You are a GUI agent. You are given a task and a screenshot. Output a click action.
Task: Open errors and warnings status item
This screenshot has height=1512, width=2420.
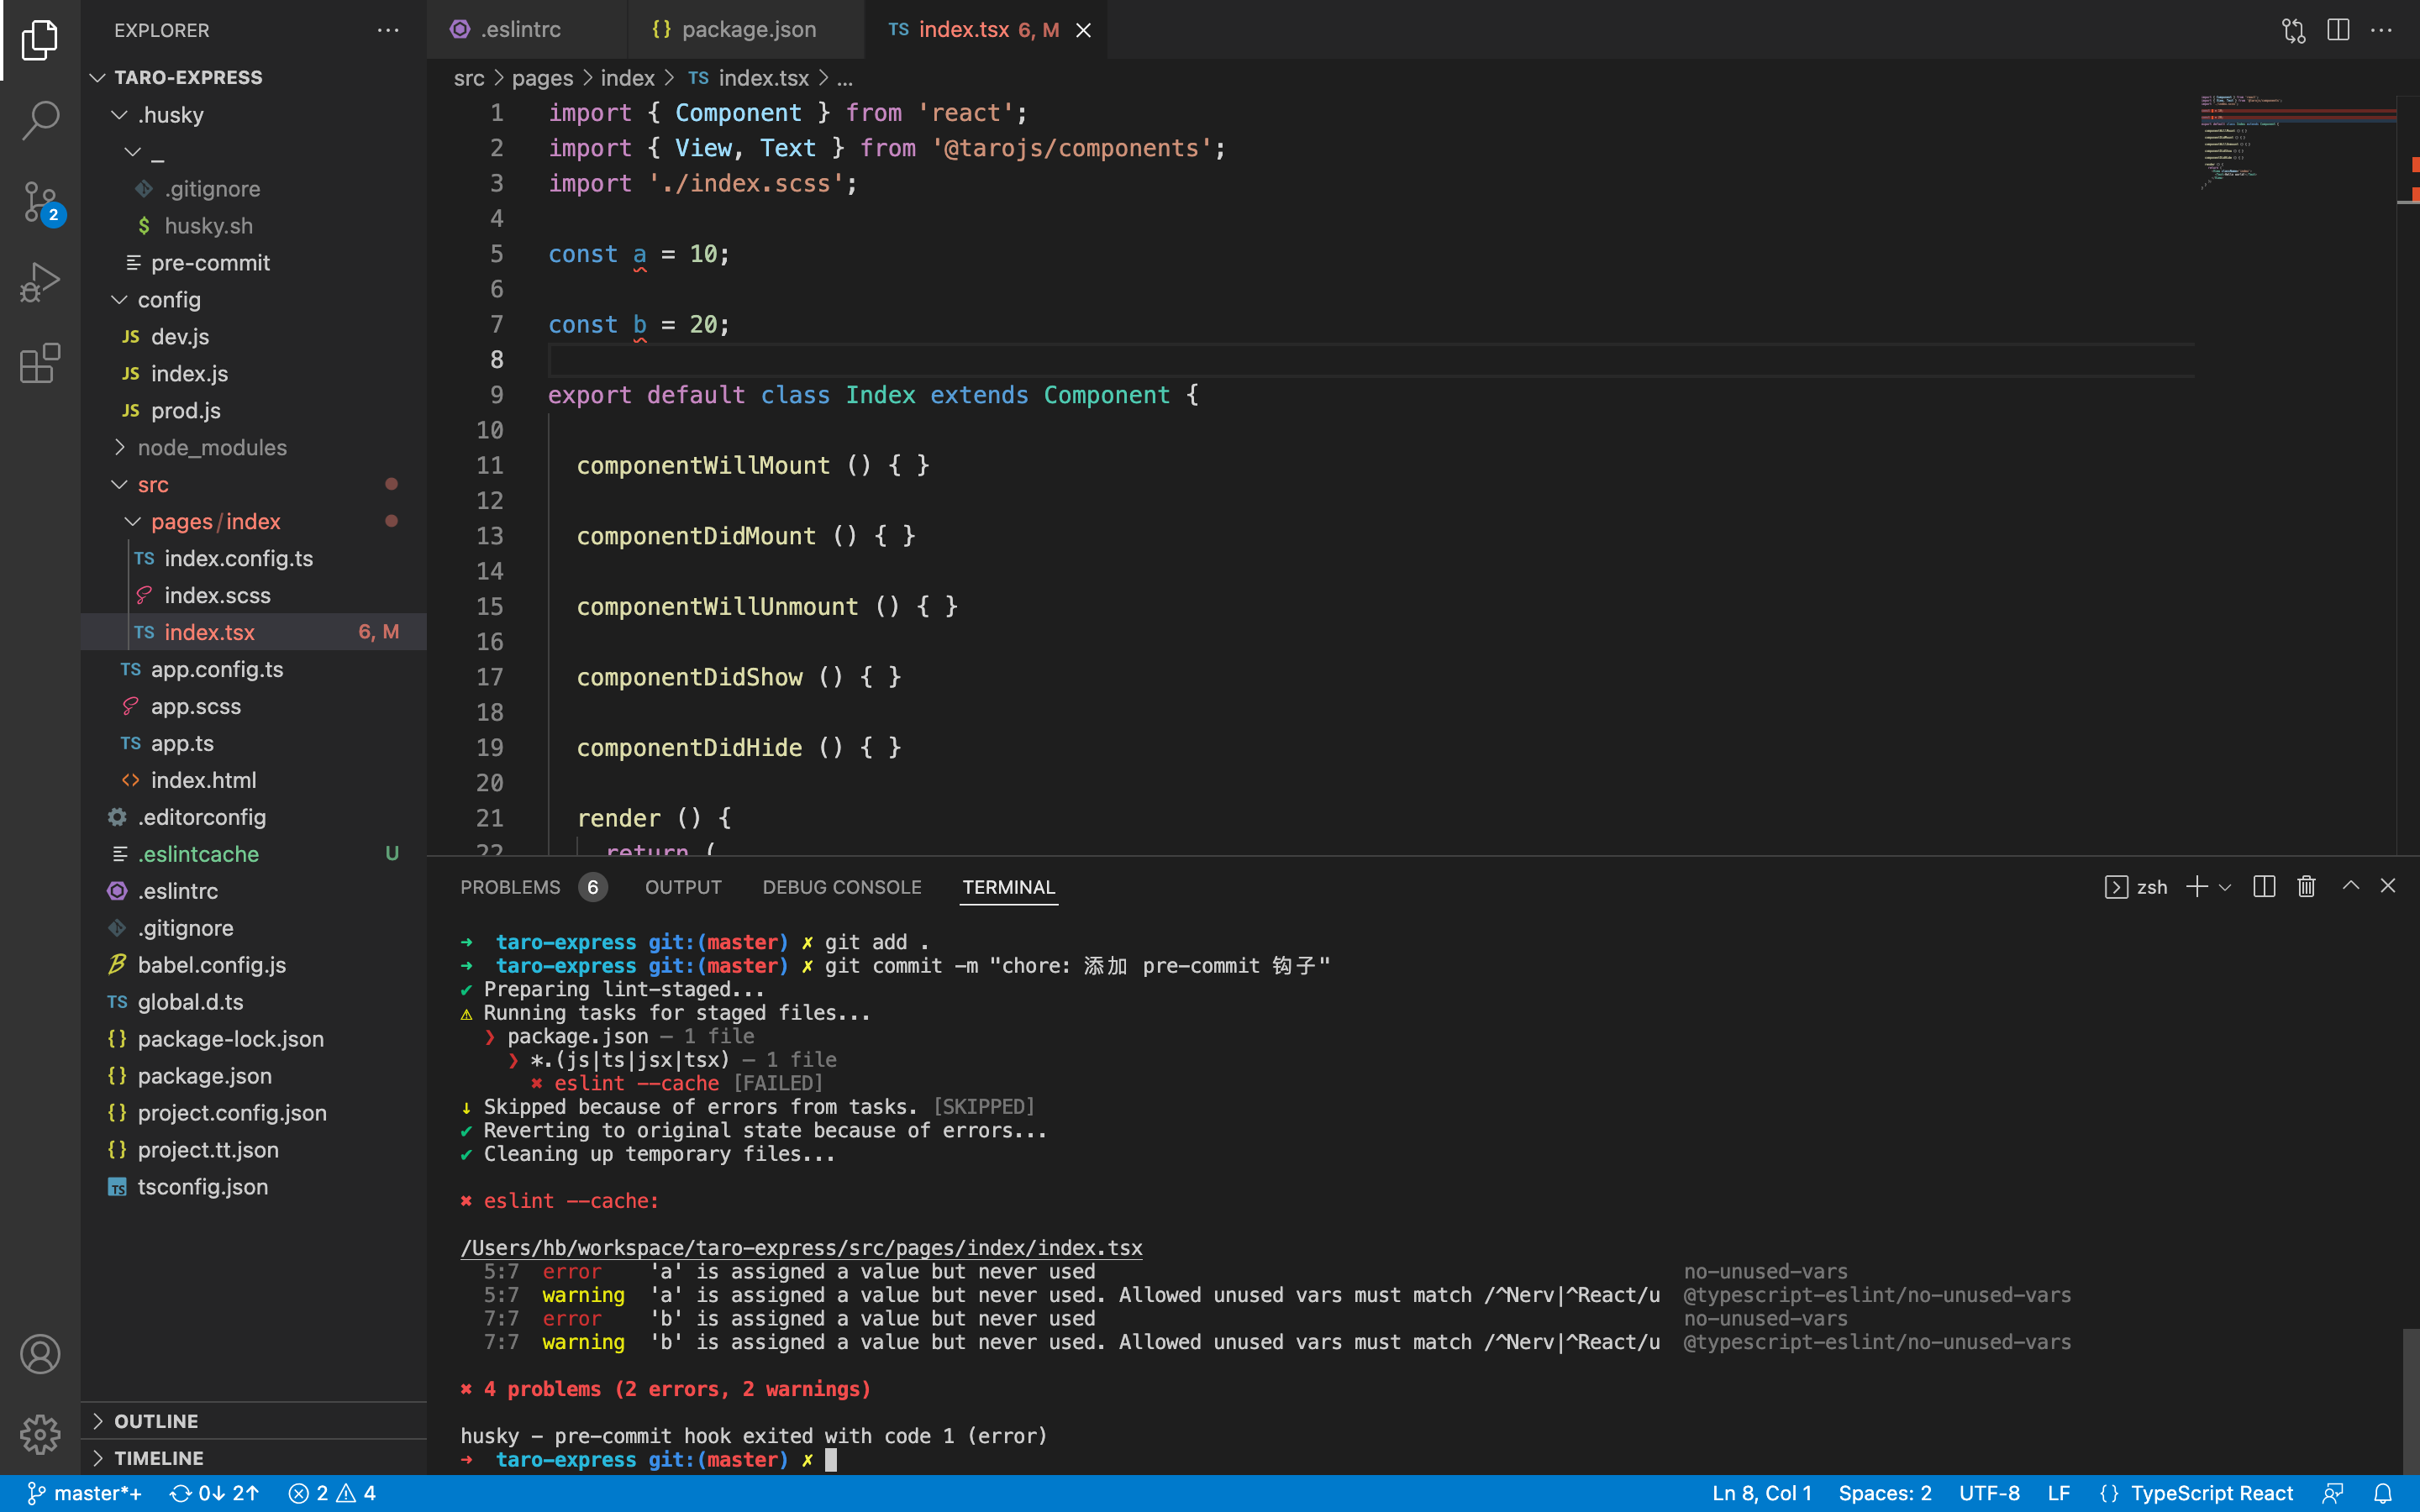(332, 1493)
